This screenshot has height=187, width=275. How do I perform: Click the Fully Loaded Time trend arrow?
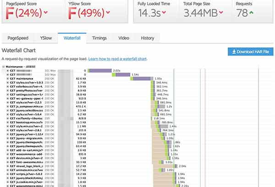point(164,12)
